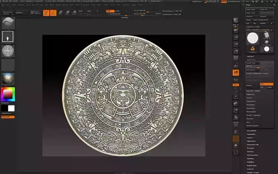This screenshot has width=278, height=174.
Task: Toggle the orange XYZ rotation button
Action: 236,85
